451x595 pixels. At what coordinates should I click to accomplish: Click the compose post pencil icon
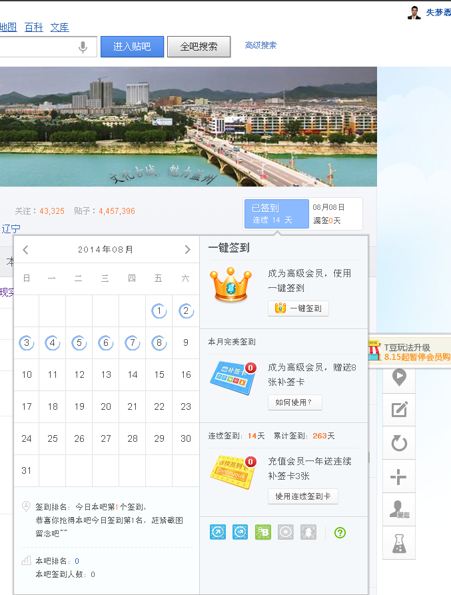pyautogui.click(x=399, y=410)
